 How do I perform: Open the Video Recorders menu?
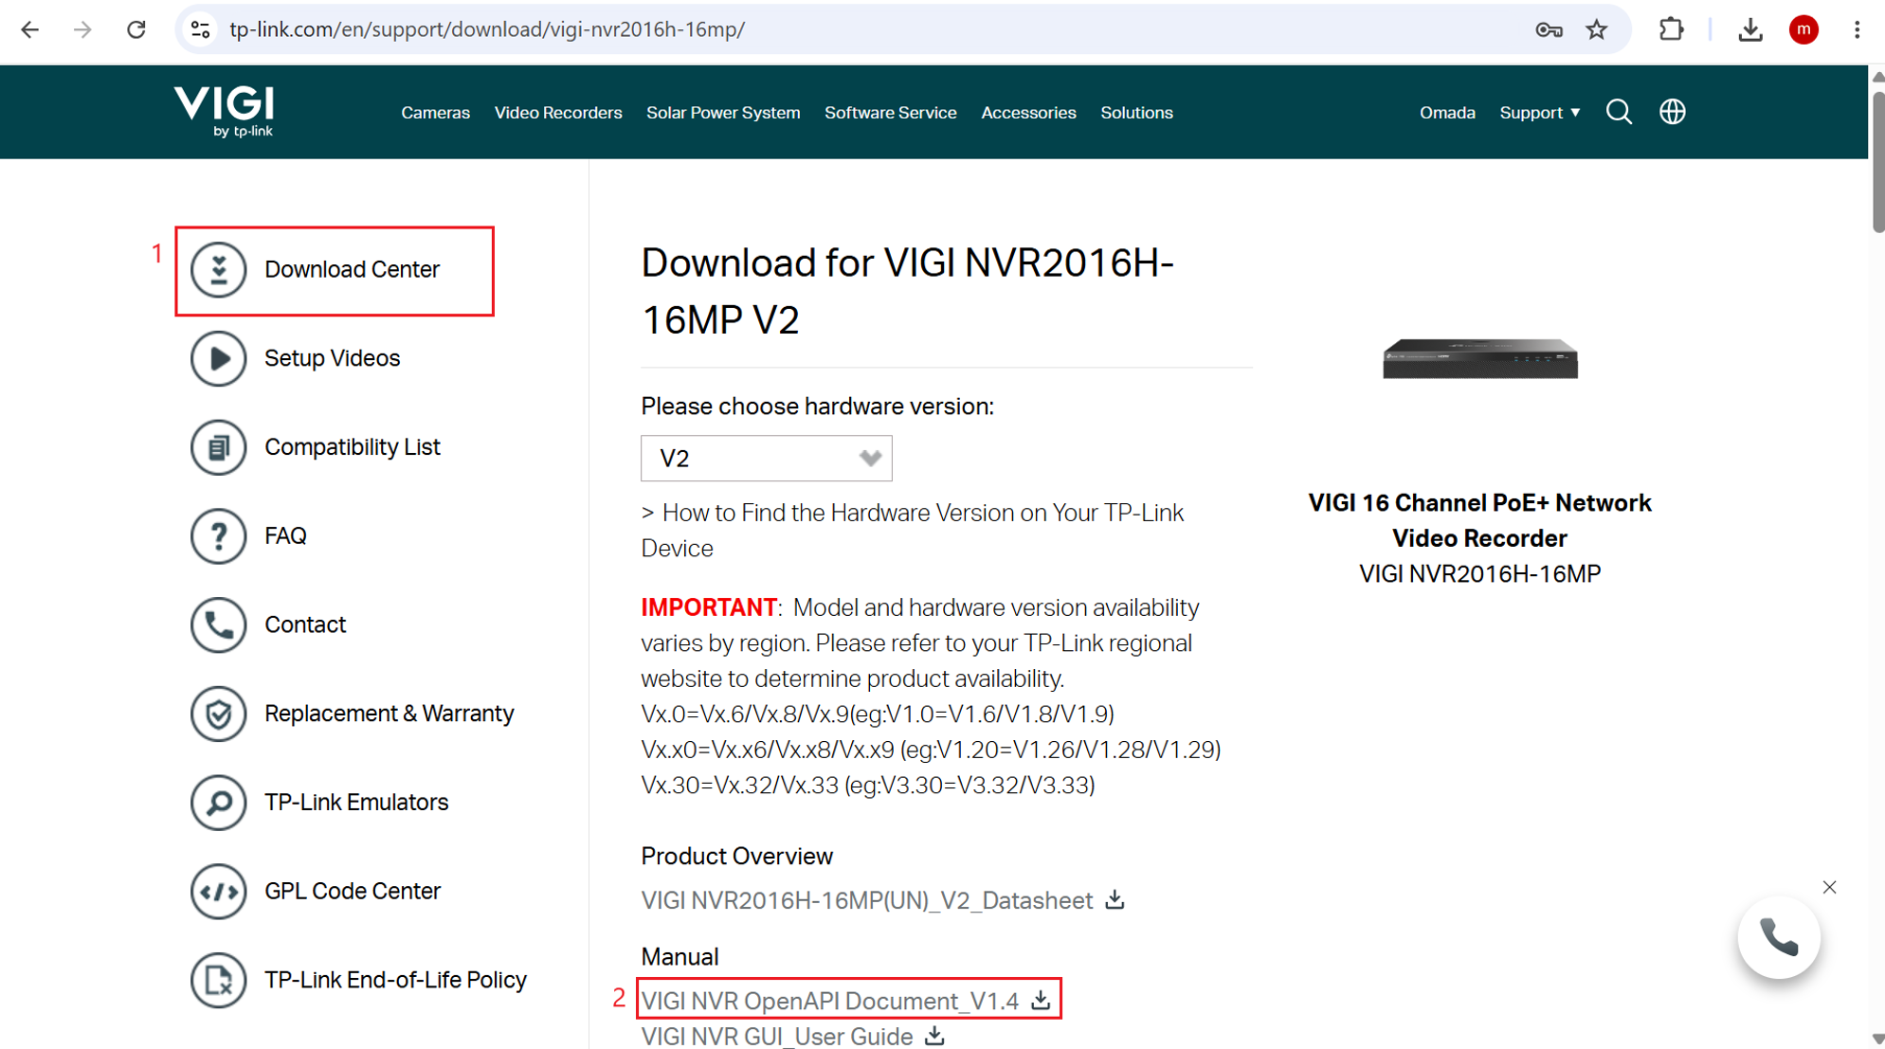558,112
